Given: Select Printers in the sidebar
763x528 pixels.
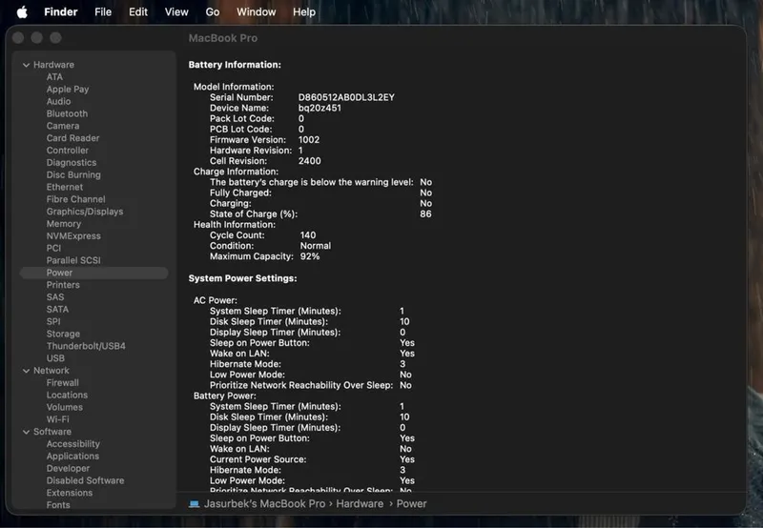Looking at the screenshot, I should [x=63, y=285].
